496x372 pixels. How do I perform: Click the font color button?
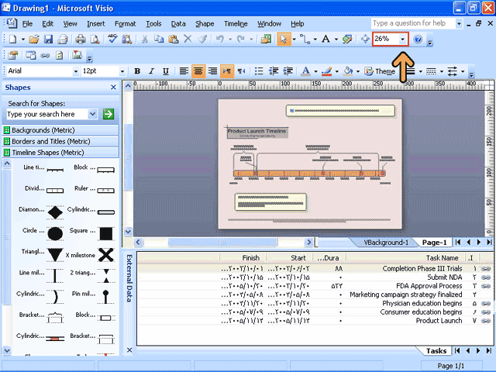pyautogui.click(x=306, y=71)
